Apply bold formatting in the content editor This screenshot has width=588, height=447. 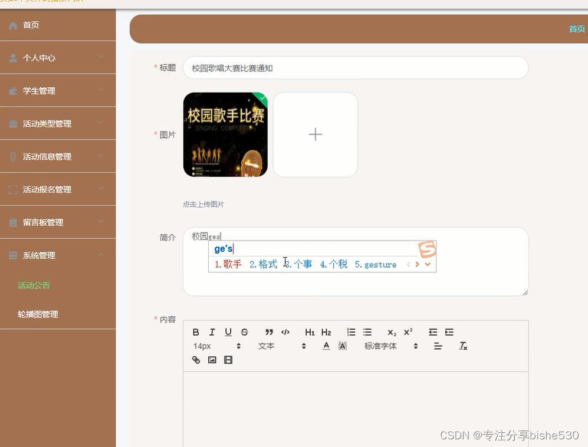196,331
